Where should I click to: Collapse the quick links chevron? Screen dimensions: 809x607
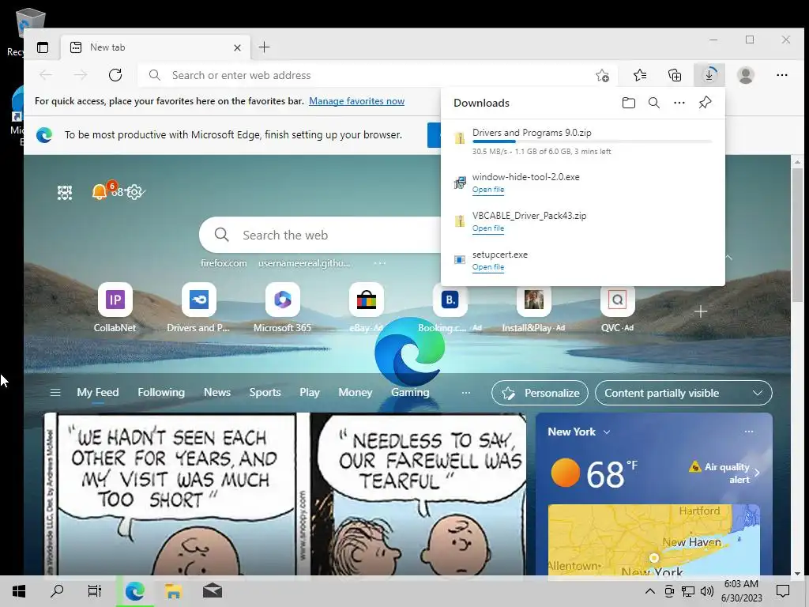coord(729,257)
